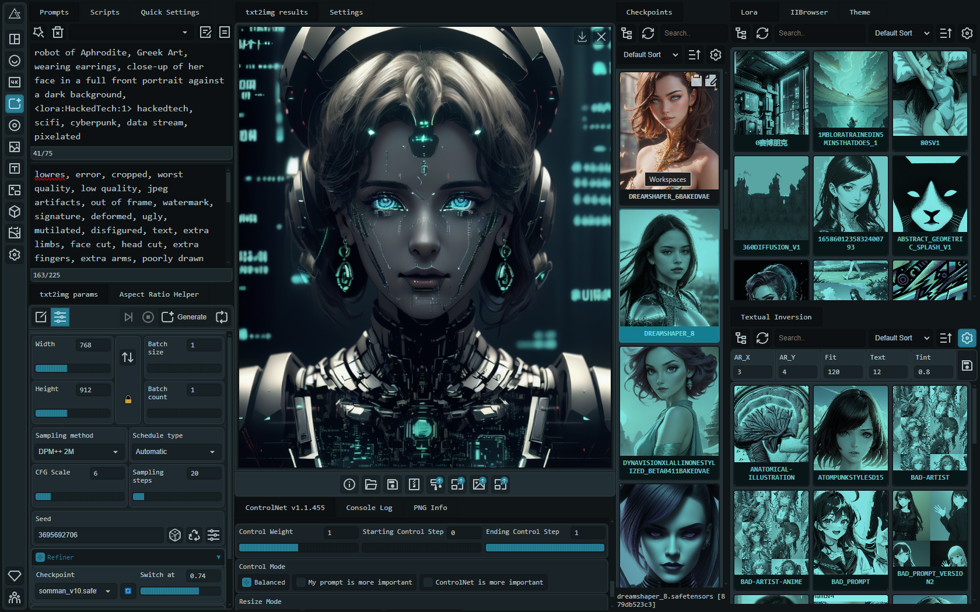Adjust the Refiner Switch at slider

(180, 591)
